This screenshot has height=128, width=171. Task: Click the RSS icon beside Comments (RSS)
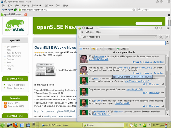[5, 106]
